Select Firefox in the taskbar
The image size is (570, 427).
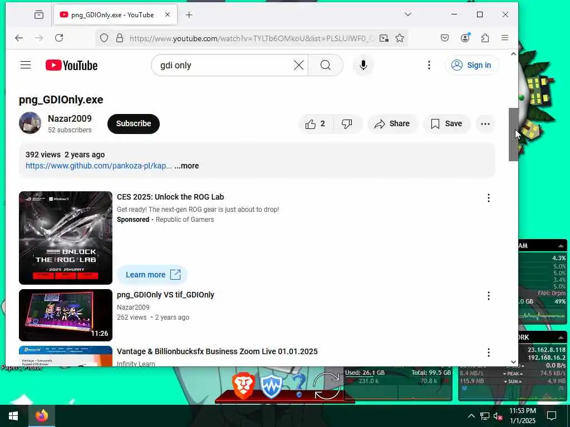point(42,416)
